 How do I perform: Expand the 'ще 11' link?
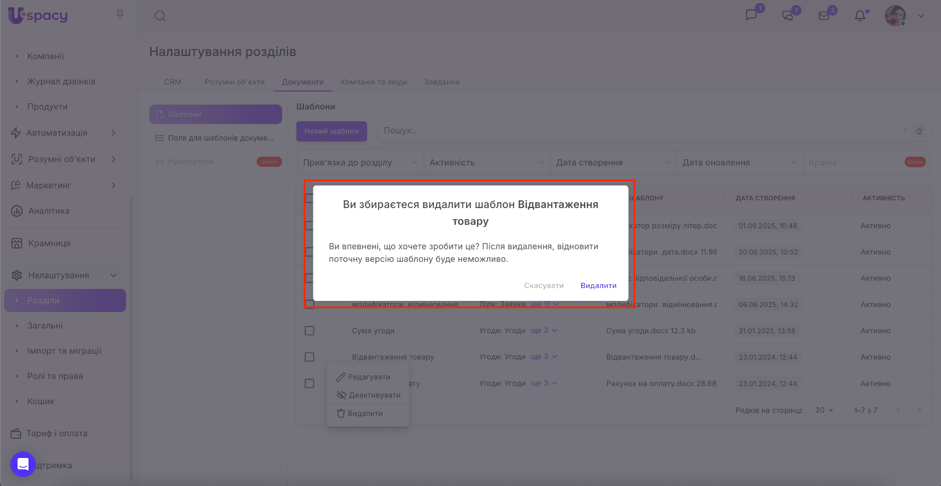[545, 304]
